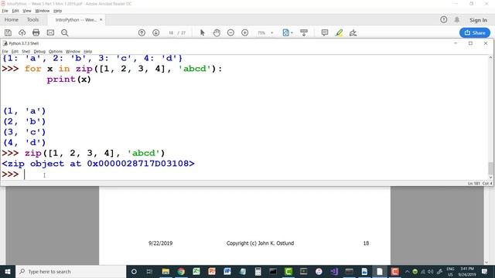Open the Sign document pen tool
Screen dimensions: 495x278
click(353, 32)
